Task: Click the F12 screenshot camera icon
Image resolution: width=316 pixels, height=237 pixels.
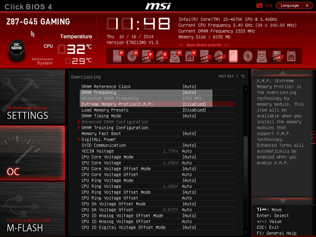Action: (x=259, y=5)
